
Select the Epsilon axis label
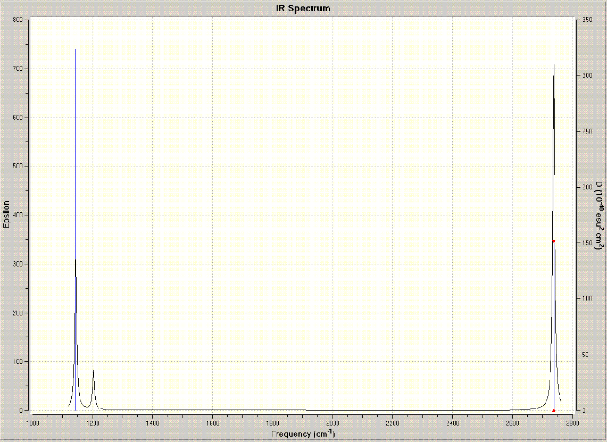(6, 214)
